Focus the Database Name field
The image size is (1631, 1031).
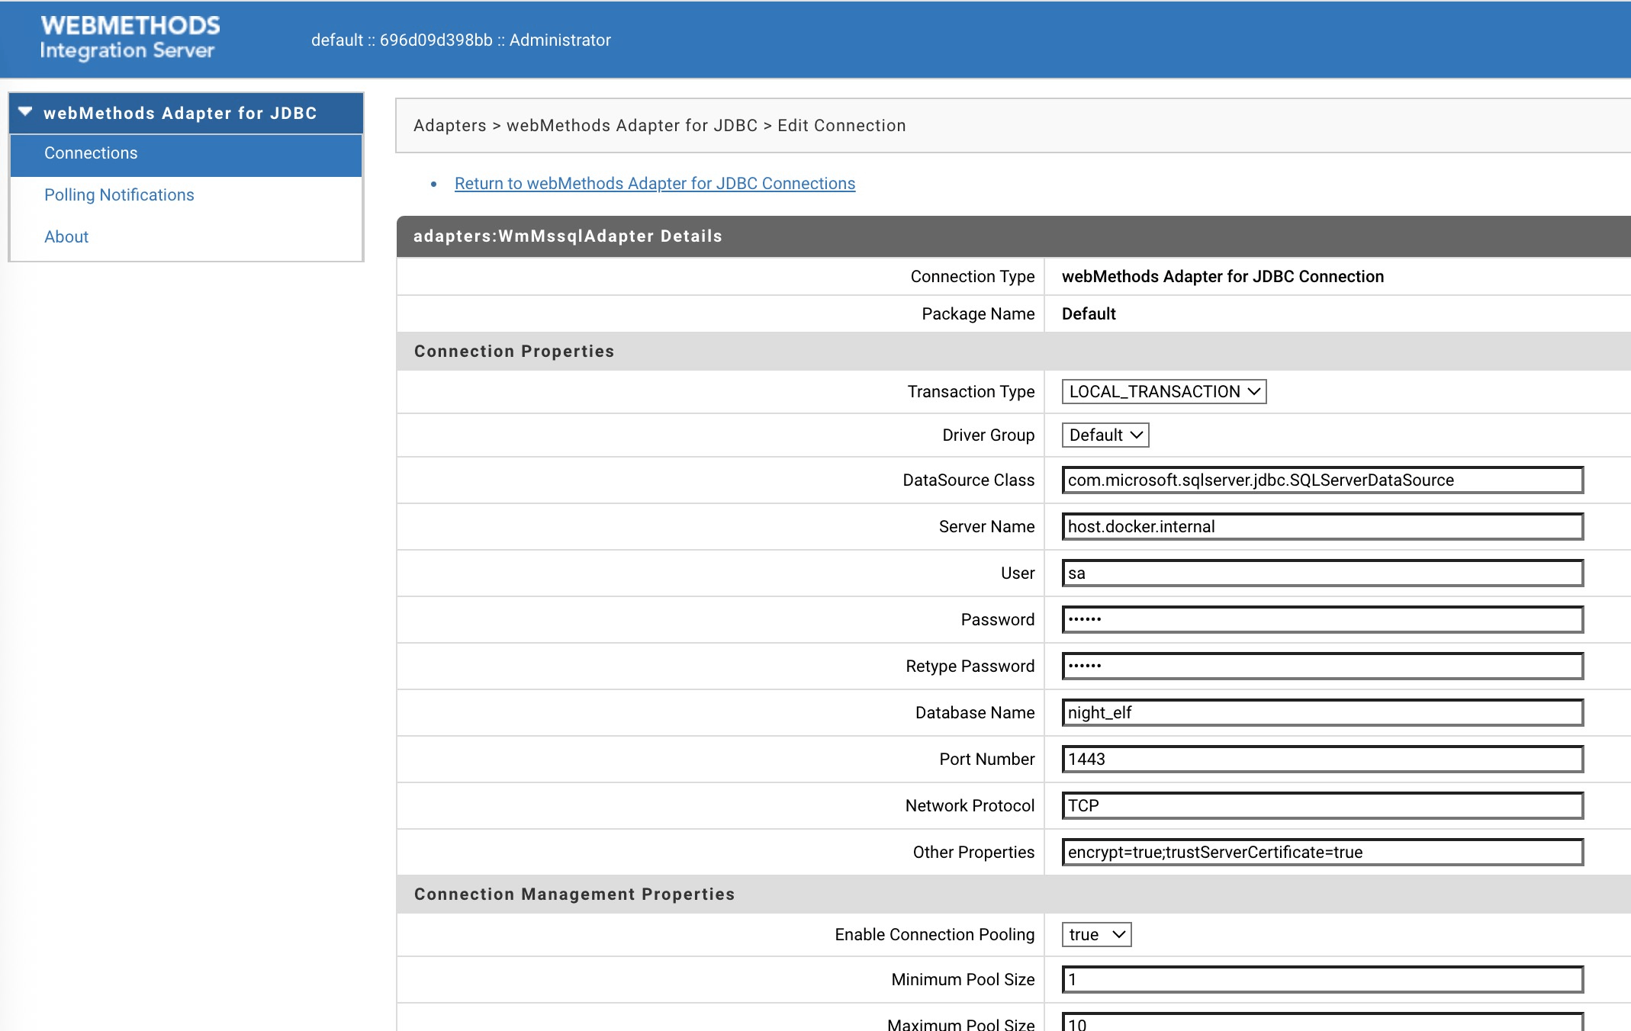[1323, 713]
